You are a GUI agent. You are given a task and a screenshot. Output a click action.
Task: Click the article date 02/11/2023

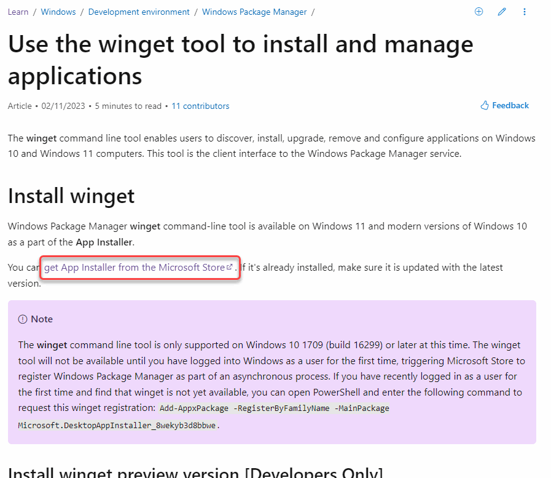(x=63, y=106)
